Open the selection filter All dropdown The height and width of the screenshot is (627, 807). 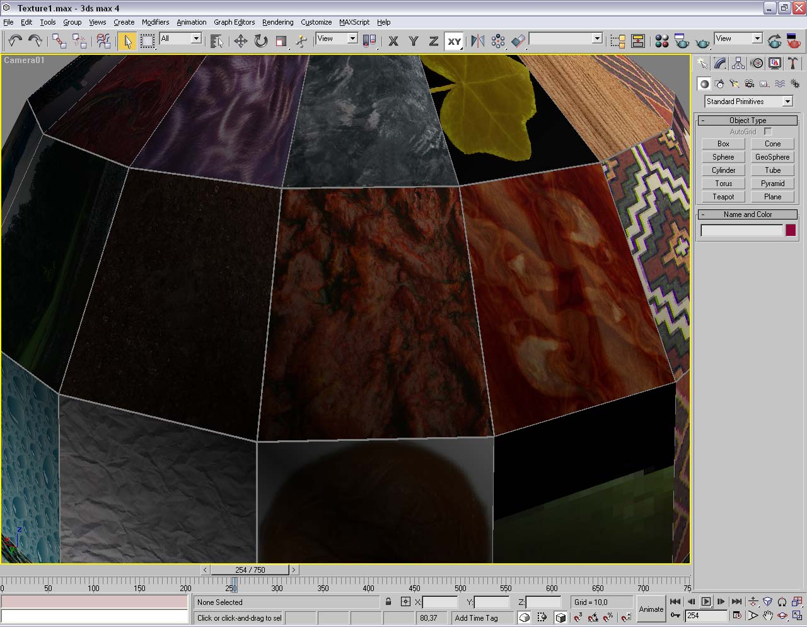(180, 39)
